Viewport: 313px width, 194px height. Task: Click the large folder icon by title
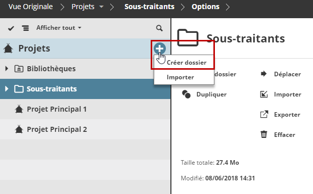coord(188,38)
